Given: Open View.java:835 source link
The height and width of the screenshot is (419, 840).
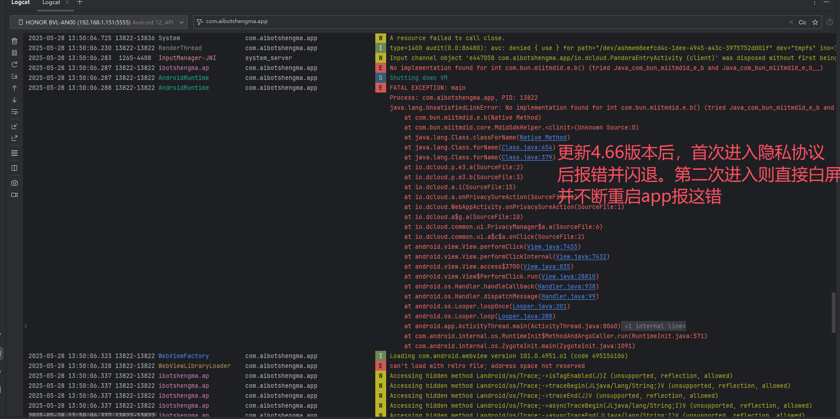Looking at the screenshot, I should (x=546, y=266).
